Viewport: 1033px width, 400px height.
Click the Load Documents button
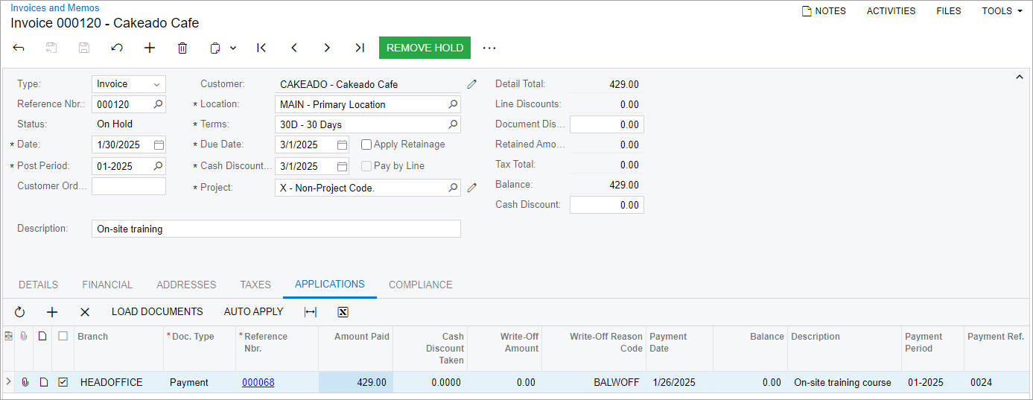coord(157,312)
